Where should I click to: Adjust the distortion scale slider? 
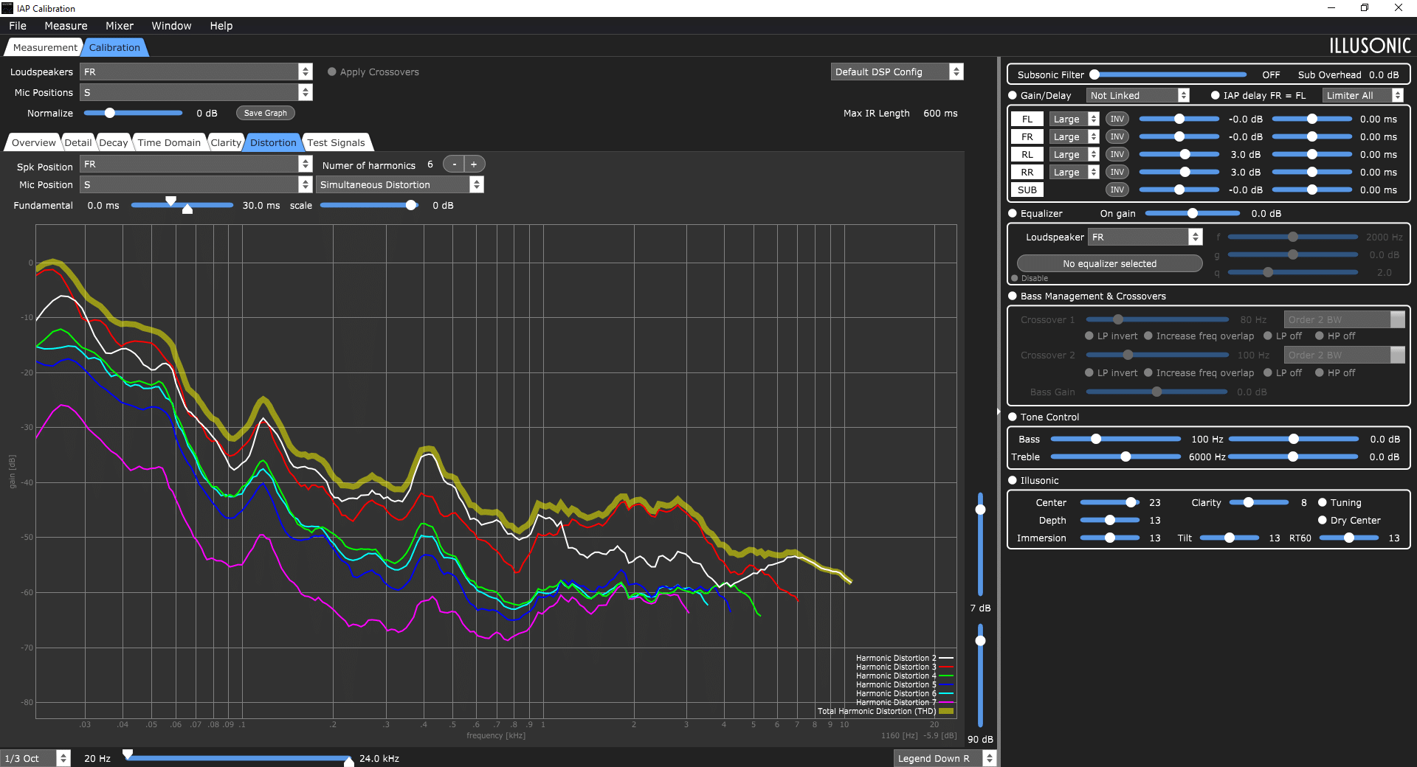pos(369,205)
